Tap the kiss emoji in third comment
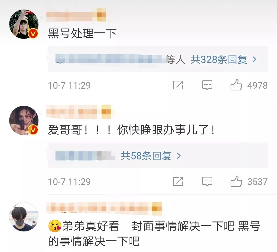This screenshot has height=252, width=277. 55,226
